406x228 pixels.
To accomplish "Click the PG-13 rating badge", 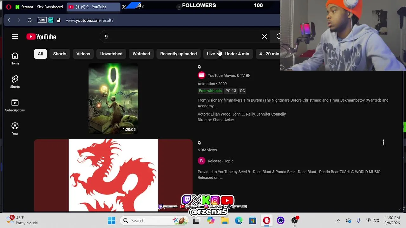I will 231,91.
